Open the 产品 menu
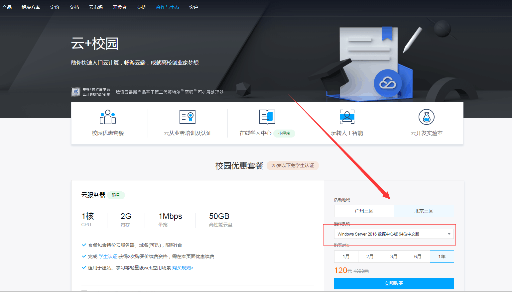 pyautogui.click(x=7, y=7)
